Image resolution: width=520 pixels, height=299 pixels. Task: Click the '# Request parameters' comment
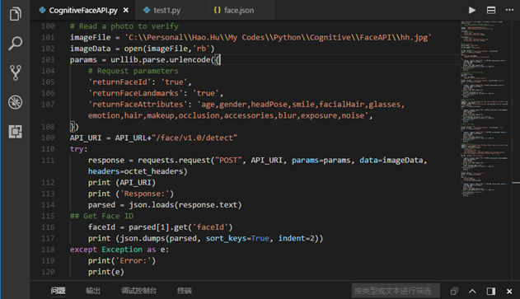click(x=134, y=71)
